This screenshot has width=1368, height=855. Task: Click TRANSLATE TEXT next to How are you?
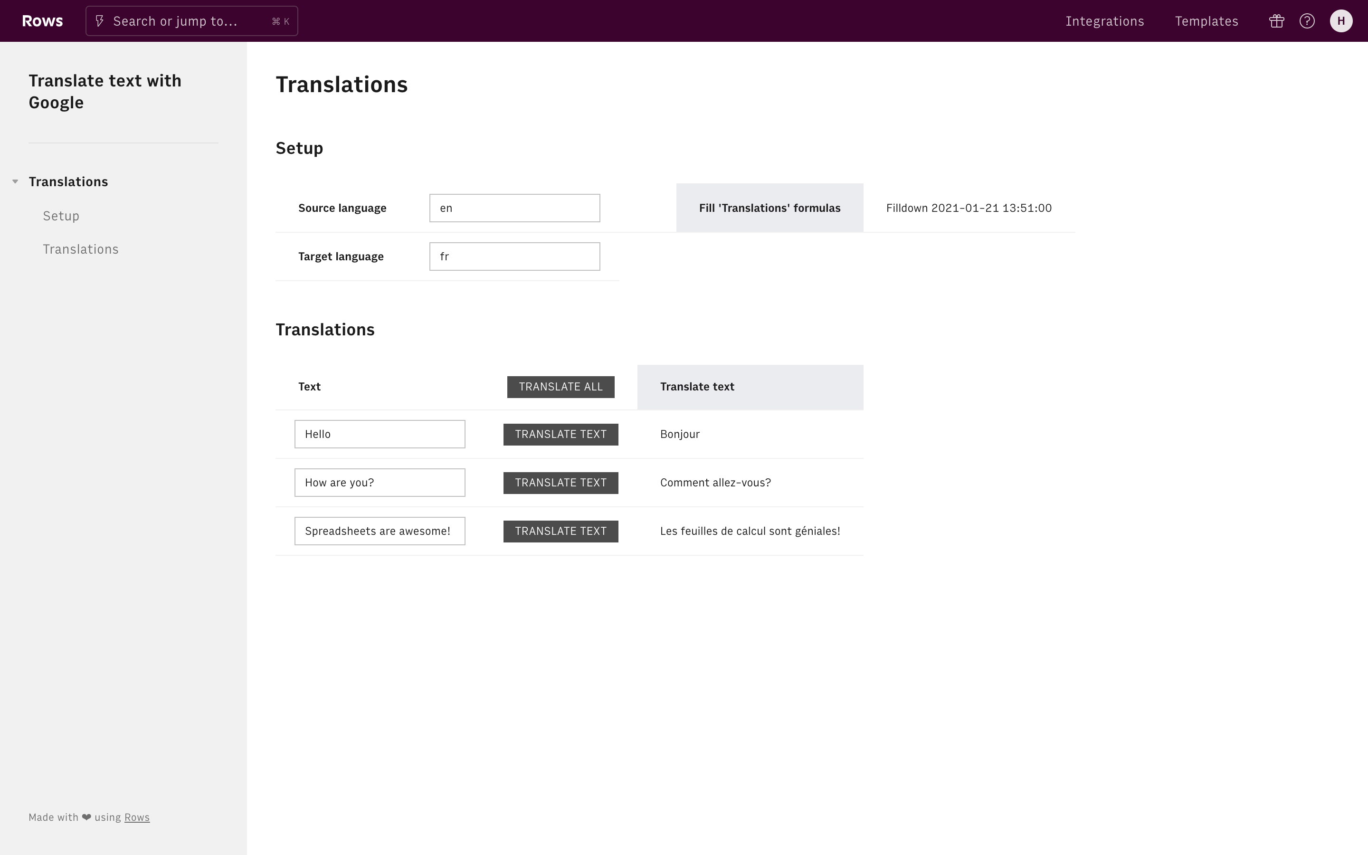pyautogui.click(x=560, y=482)
